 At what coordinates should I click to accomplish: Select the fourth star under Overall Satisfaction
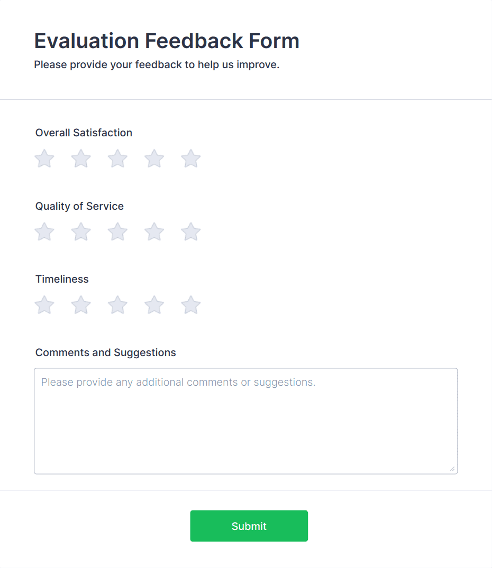click(x=154, y=158)
